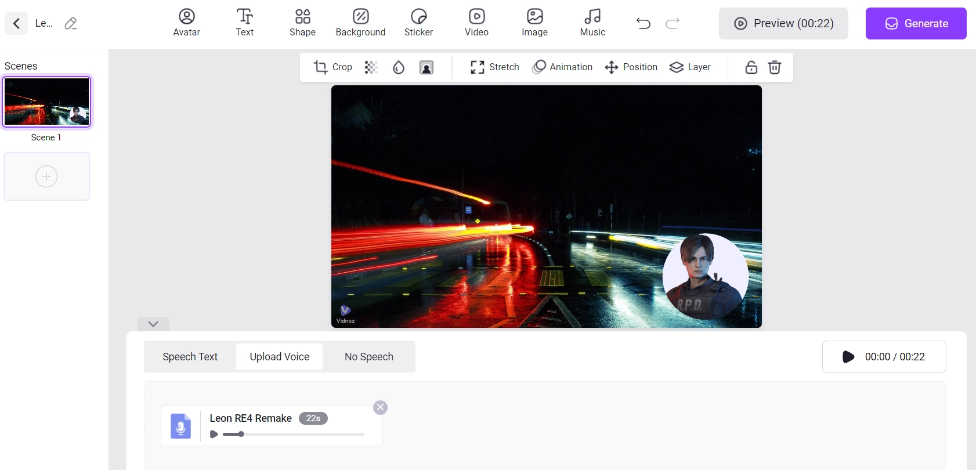The height and width of the screenshot is (470, 976).
Task: Open the Animation options
Action: pyautogui.click(x=562, y=67)
